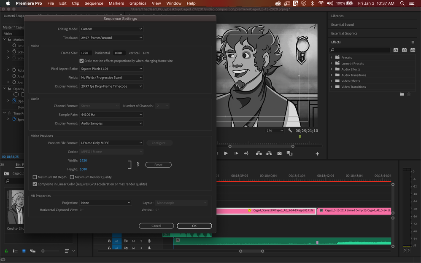This screenshot has height=263, width=421.
Task: Click the voice-over microphone icon on track A2
Action: click(x=149, y=241)
